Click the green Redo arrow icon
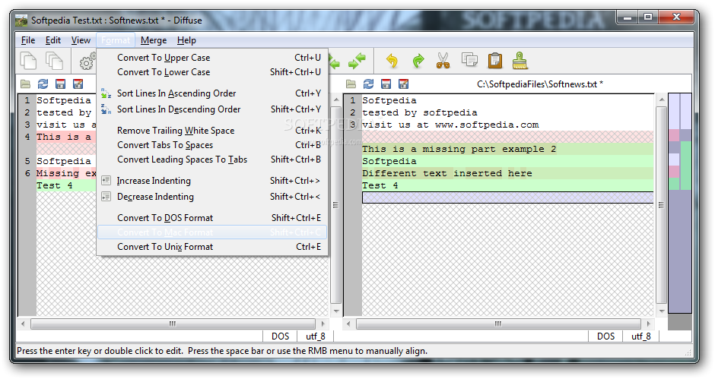Viewport: 715px width, 379px height. pyautogui.click(x=418, y=61)
